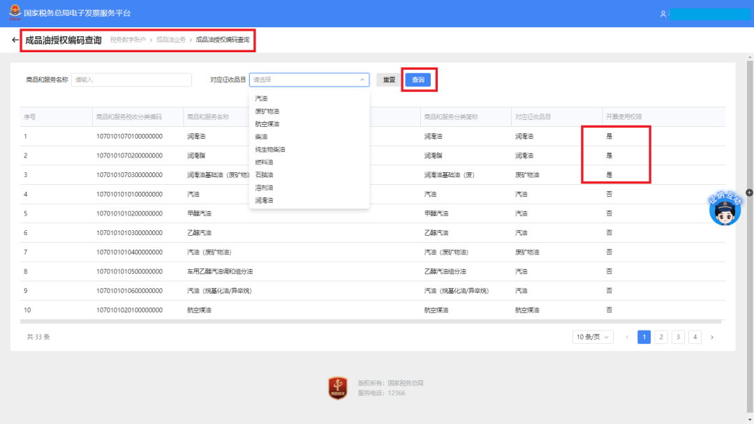Click the back arrow beside 成品油授权编码查询

pos(15,40)
